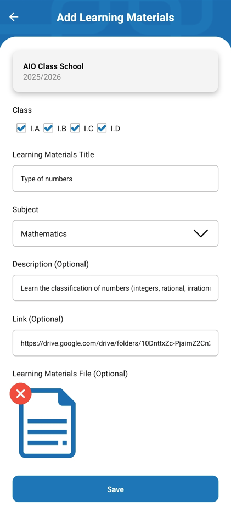
Task: Go back using the arrow icon
Action: pyautogui.click(x=14, y=17)
